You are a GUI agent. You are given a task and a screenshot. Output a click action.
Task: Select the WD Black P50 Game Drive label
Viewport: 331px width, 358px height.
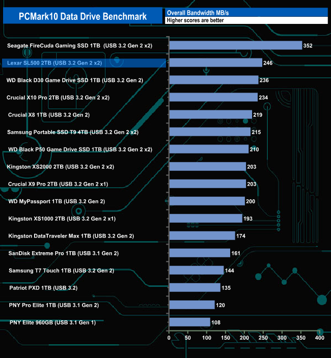pos(80,150)
